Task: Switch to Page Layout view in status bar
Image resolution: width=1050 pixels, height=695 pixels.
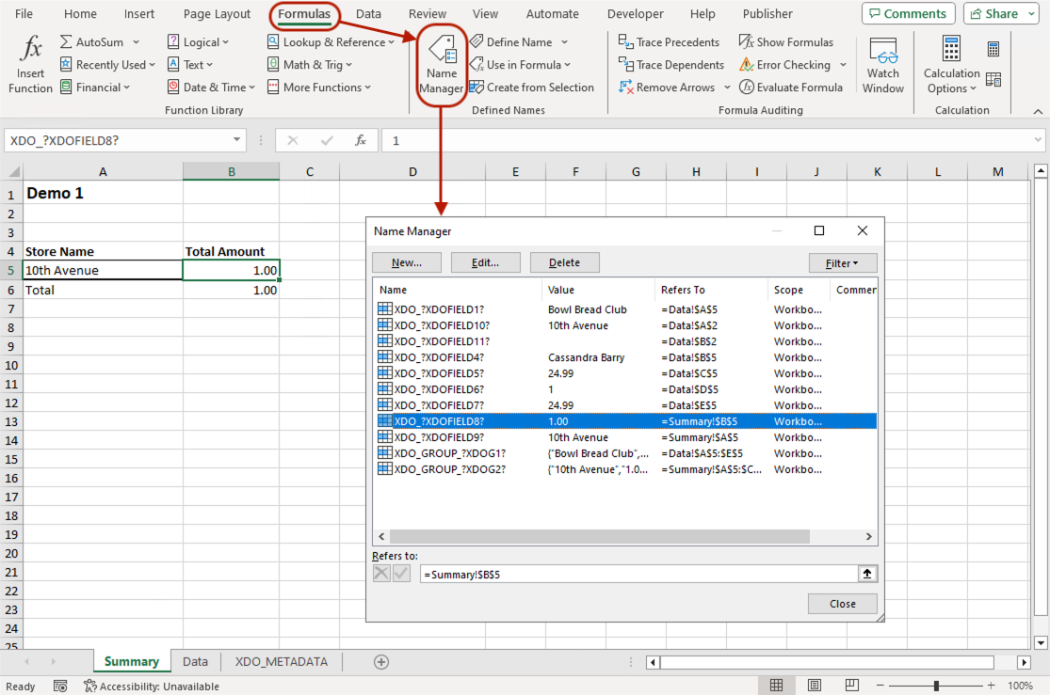Action: tap(815, 684)
